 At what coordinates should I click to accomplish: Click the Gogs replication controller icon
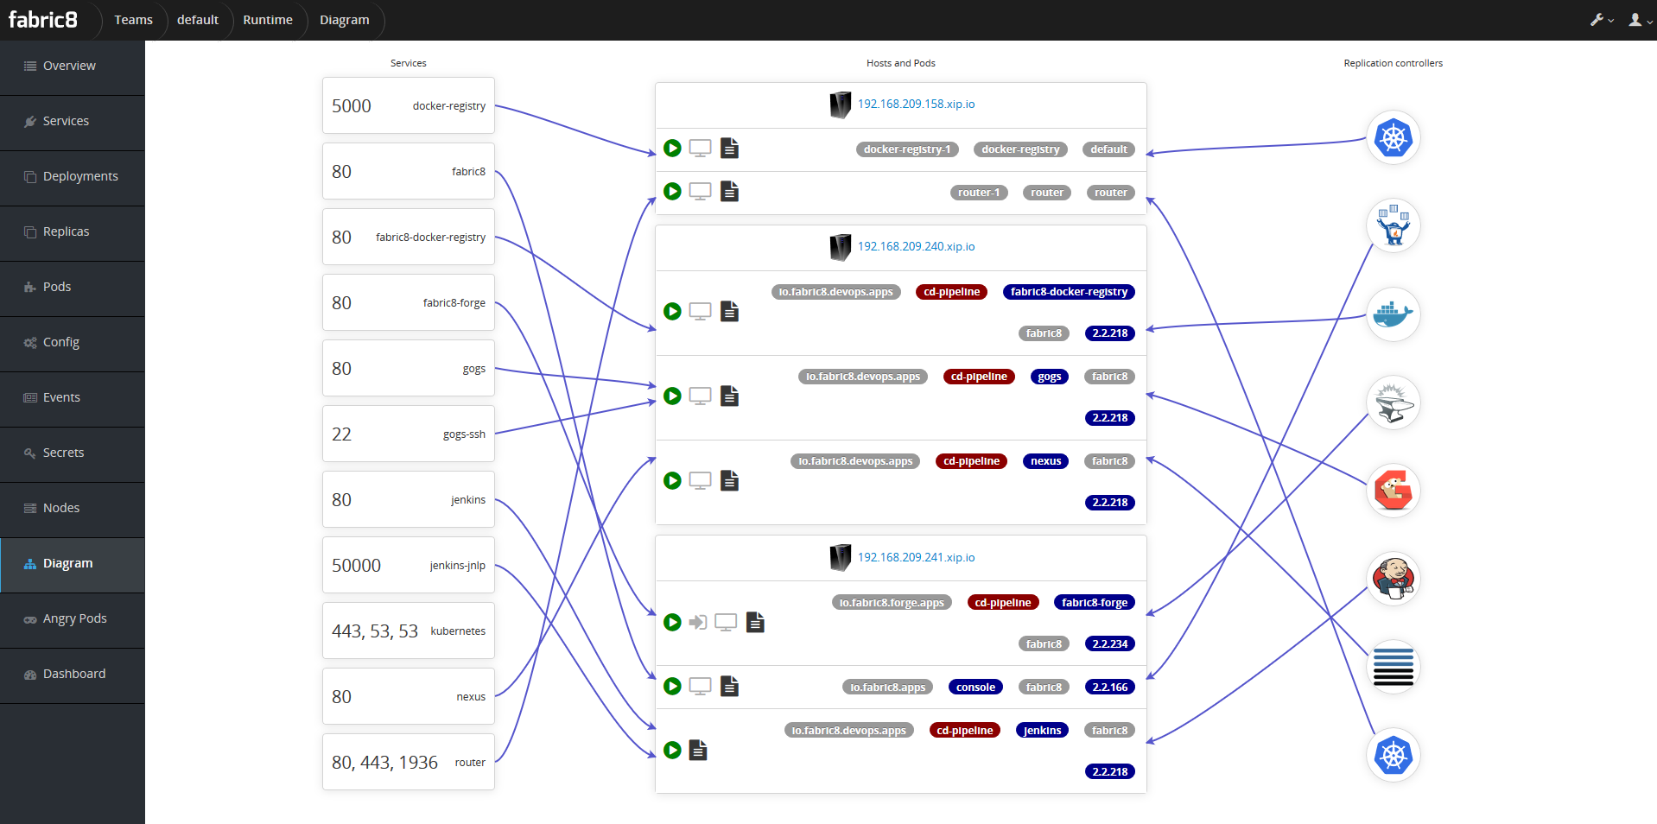1393,491
